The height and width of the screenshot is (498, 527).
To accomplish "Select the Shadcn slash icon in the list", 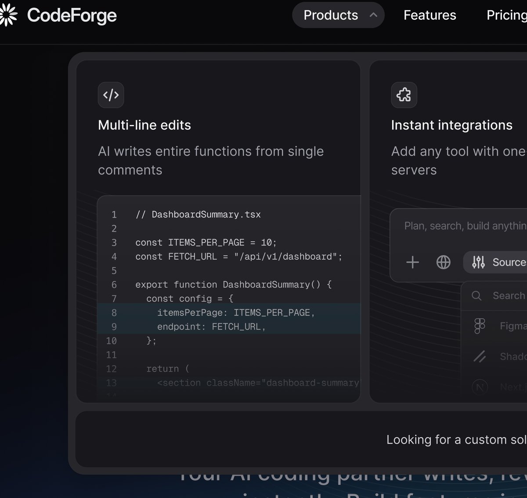I will point(480,356).
